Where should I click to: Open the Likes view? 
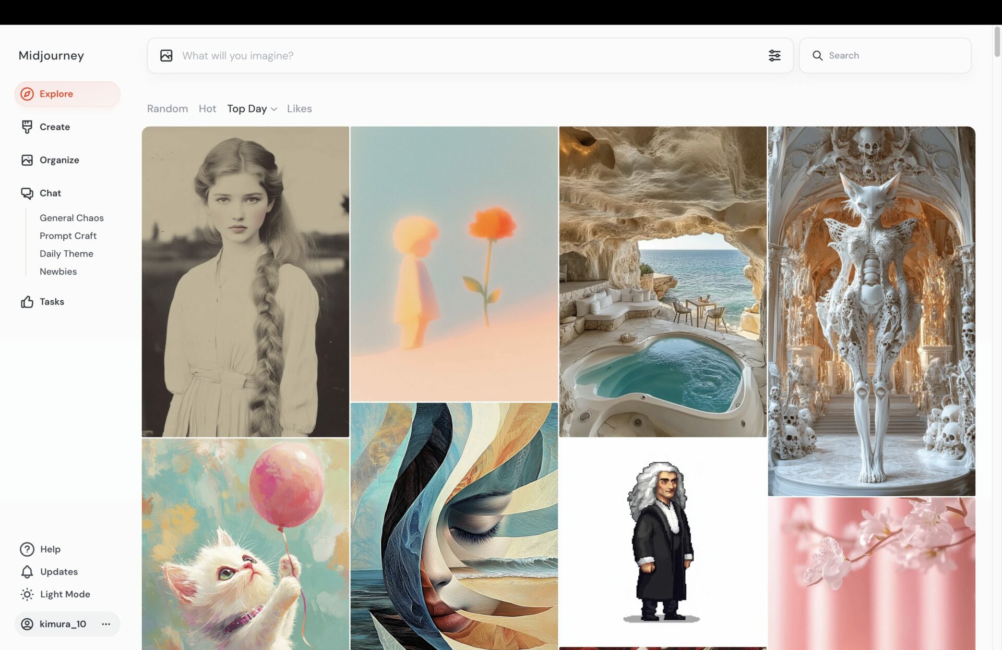(299, 108)
